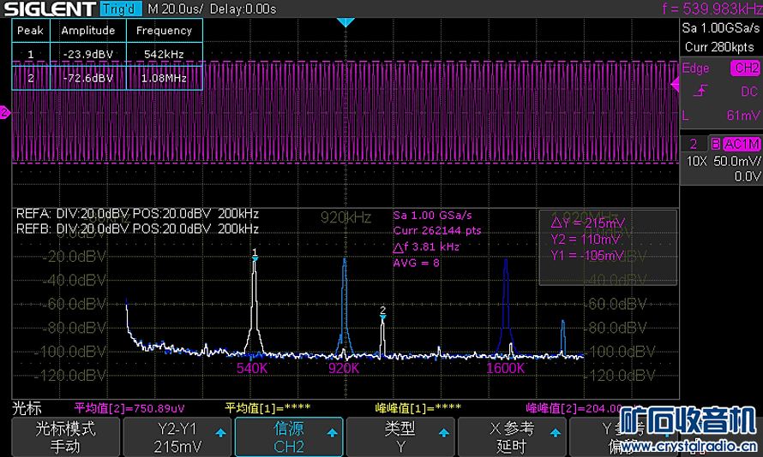Image resolution: width=763 pixels, height=457 pixels.
Task: Click the Trig'd trigger status indicator
Action: (x=118, y=10)
